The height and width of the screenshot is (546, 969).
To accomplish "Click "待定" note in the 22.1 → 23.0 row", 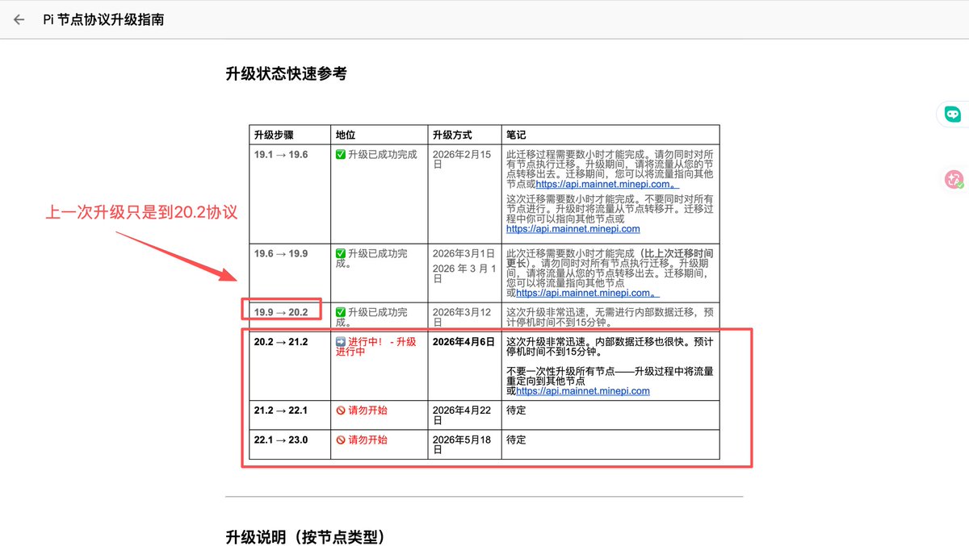I will 516,440.
